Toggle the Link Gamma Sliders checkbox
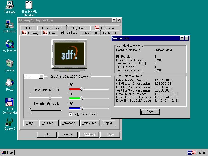The height and width of the screenshot is (156, 208). click(x=70, y=114)
